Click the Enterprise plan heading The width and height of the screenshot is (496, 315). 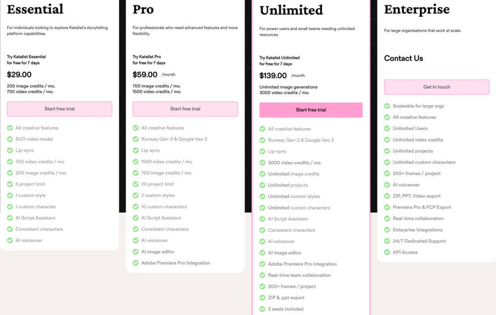pos(417,10)
